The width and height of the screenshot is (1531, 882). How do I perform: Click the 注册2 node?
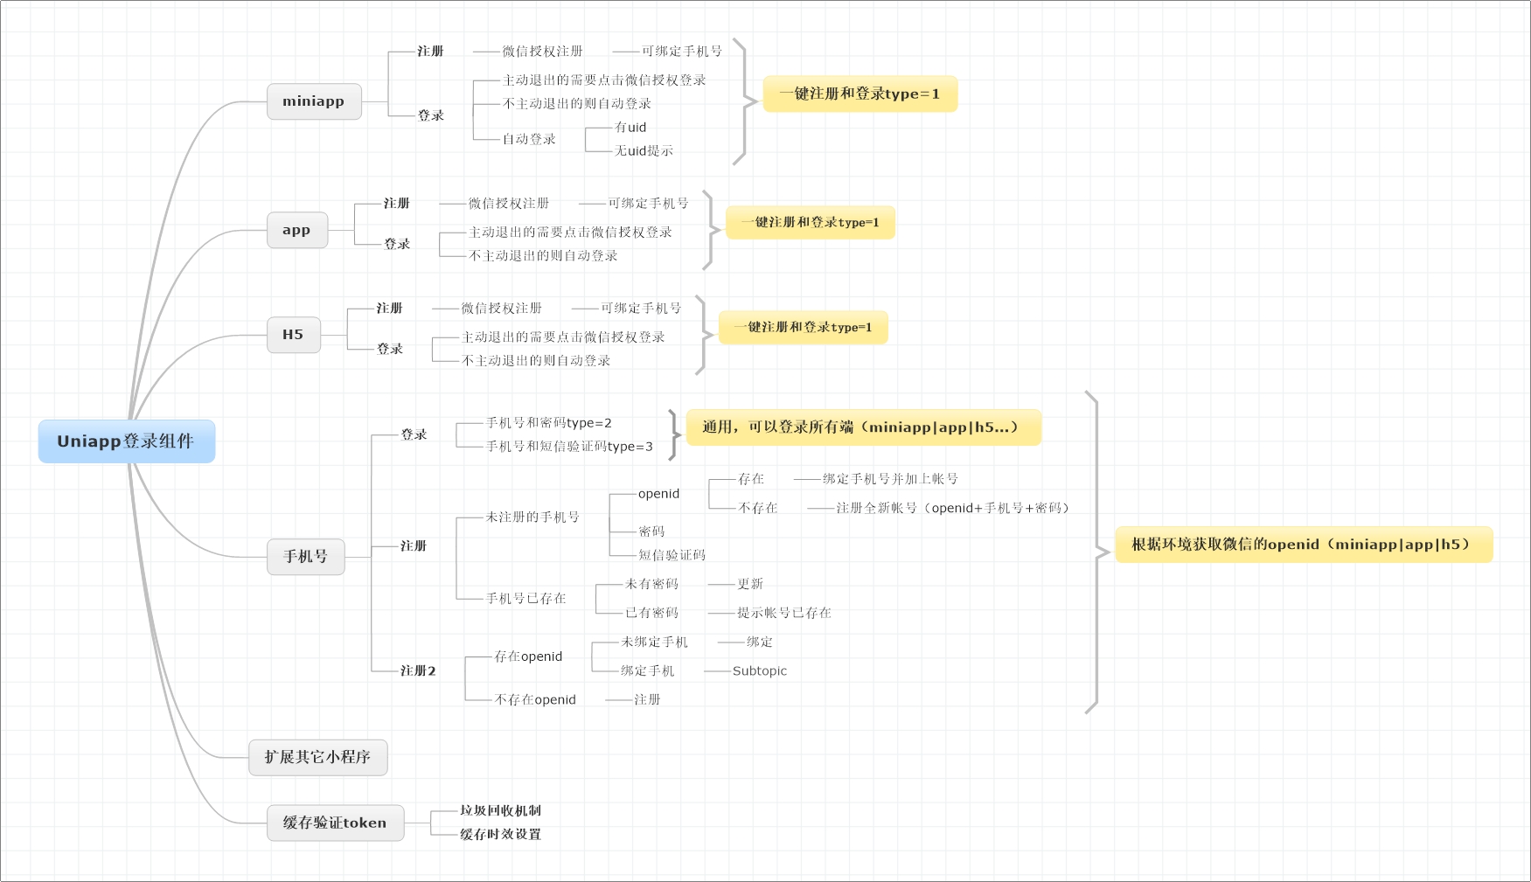418,669
